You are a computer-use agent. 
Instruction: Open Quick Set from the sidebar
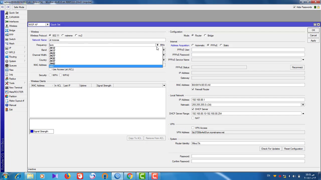click(12, 13)
